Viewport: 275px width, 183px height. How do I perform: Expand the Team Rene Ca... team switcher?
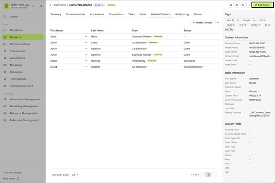tap(33, 6)
